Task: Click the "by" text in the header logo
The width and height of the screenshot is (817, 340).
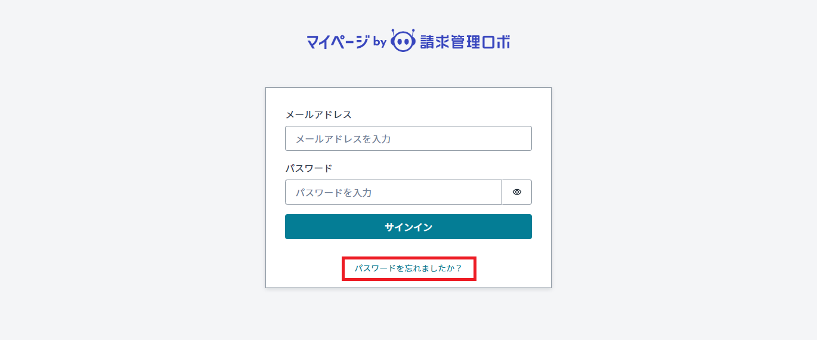Action: click(380, 42)
